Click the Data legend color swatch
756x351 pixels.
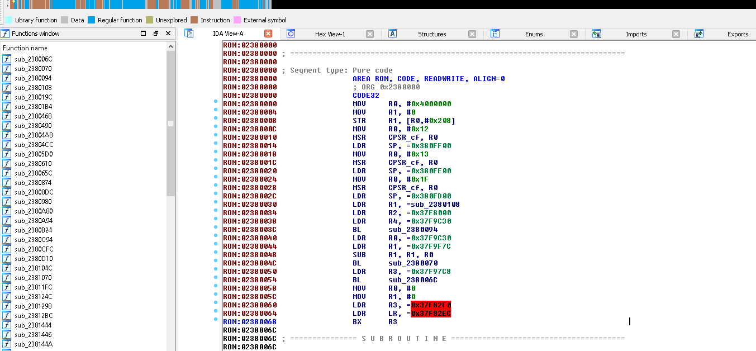tap(65, 20)
